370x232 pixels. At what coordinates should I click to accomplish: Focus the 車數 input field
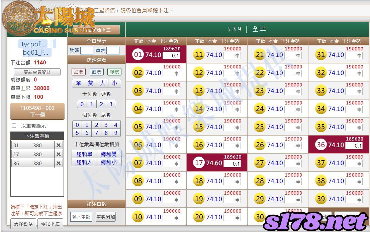coord(113,50)
